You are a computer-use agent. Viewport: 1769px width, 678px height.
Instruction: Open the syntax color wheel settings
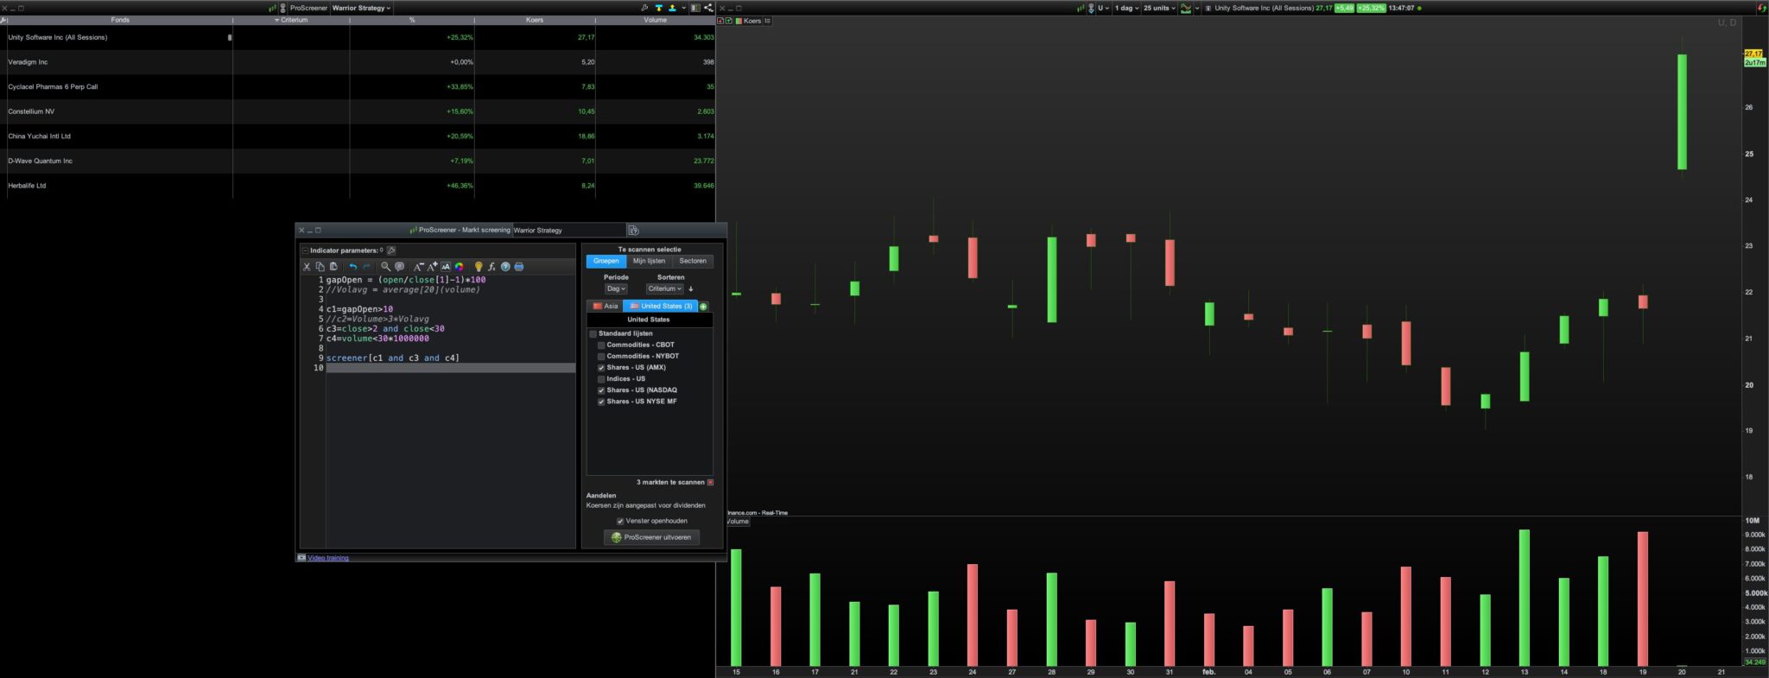[x=460, y=267]
